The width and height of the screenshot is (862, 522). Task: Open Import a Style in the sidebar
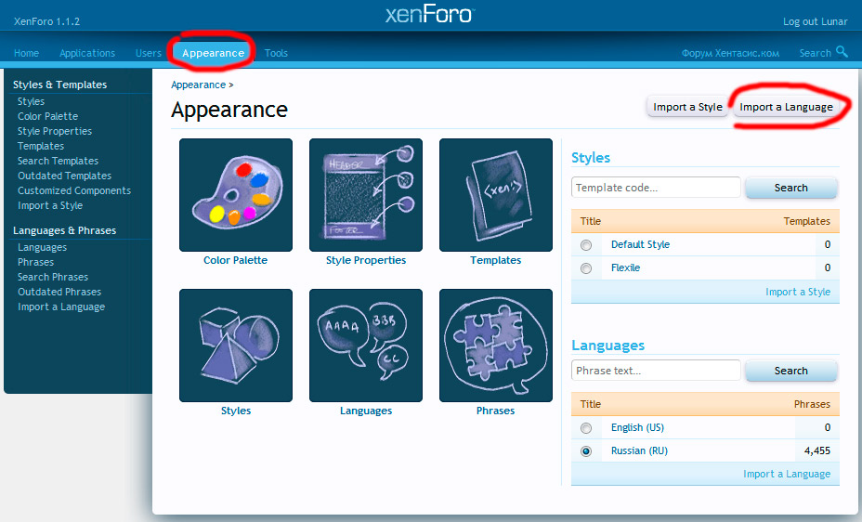point(50,205)
